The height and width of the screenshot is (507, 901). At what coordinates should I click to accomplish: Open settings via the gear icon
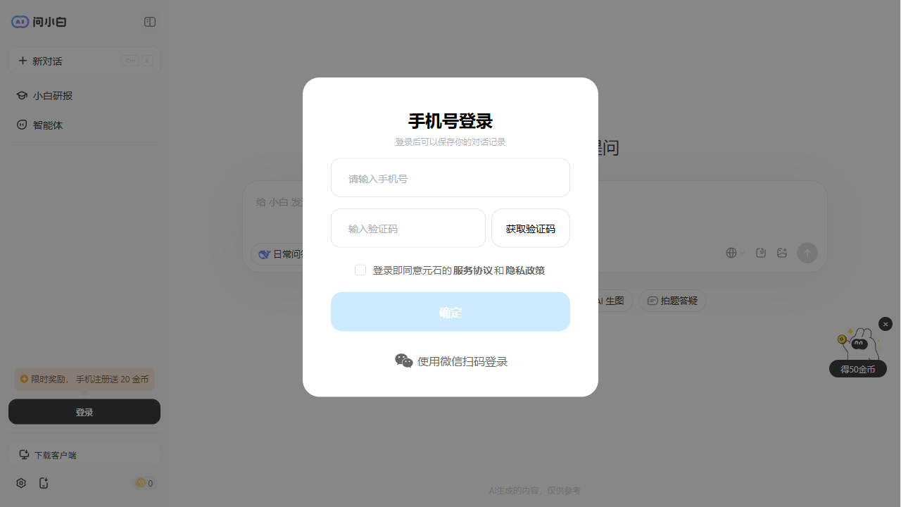(x=21, y=483)
